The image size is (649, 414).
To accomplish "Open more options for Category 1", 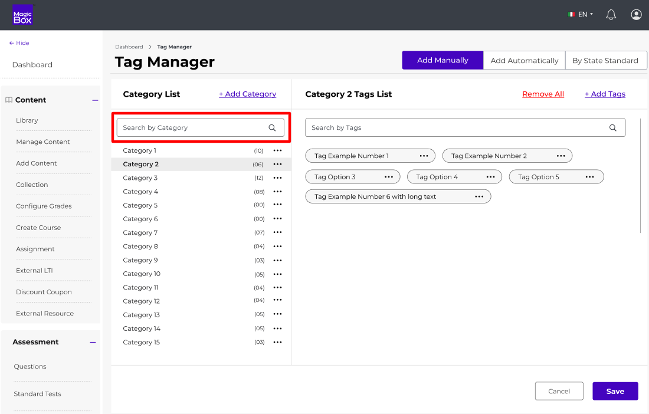I will [x=277, y=150].
